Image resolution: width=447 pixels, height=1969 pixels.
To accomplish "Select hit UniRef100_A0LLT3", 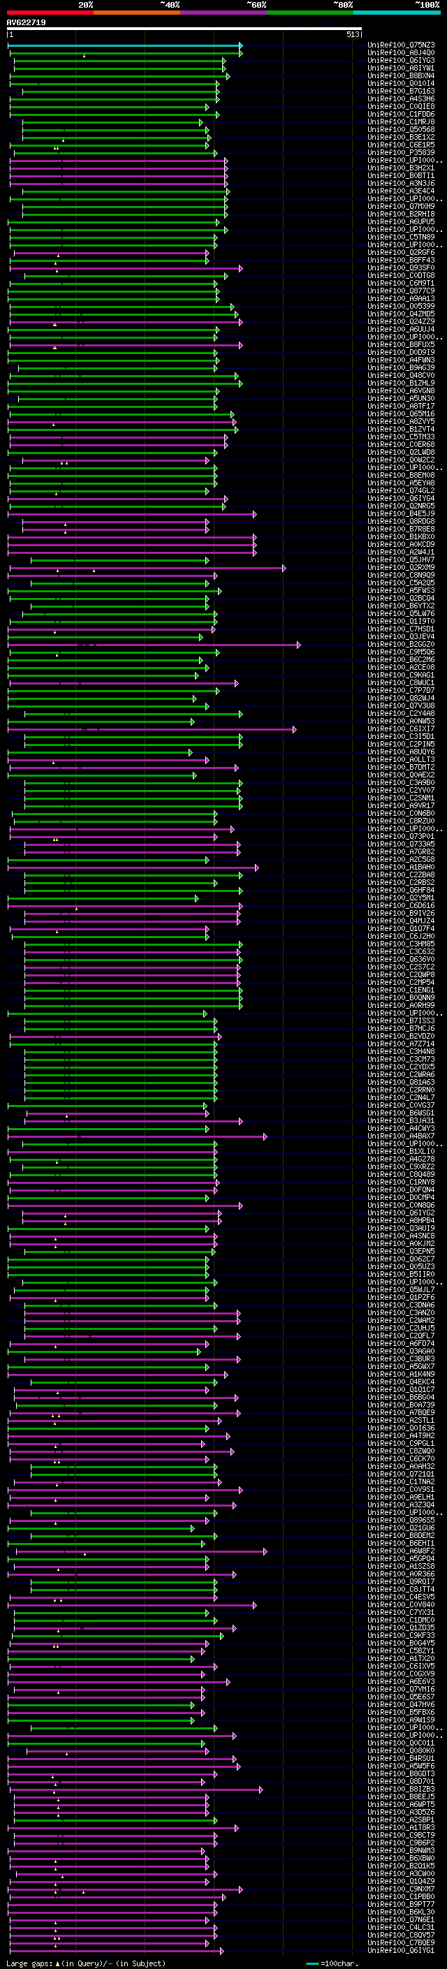I will (401, 761).
